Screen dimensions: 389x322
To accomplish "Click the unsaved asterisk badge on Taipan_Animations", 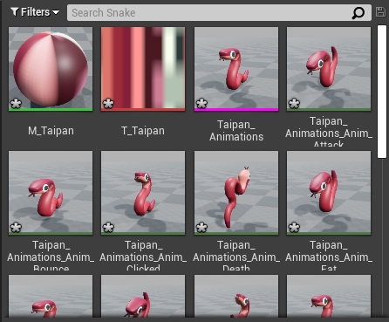I will [x=201, y=104].
